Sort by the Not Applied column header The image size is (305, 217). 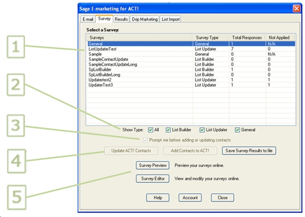[280, 37]
